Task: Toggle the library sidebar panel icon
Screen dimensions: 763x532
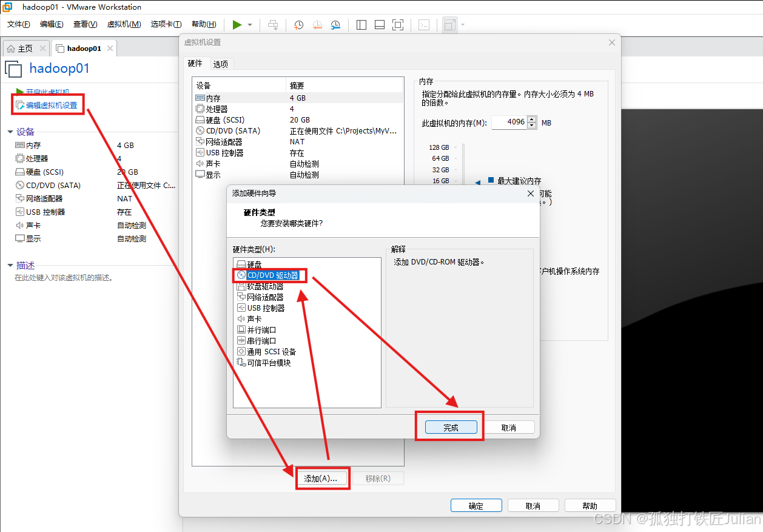Action: (x=361, y=25)
